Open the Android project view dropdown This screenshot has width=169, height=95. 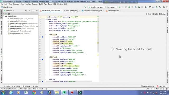click(9, 11)
